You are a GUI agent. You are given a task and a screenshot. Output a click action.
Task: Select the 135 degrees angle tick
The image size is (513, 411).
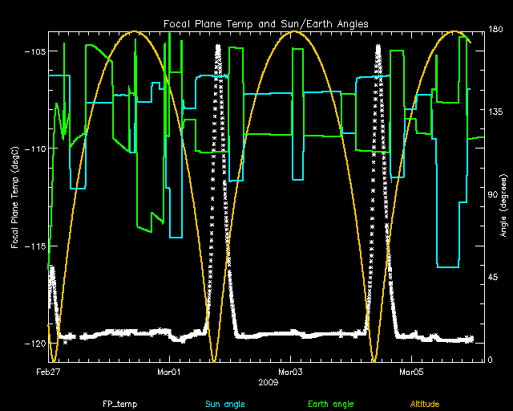coord(496,113)
